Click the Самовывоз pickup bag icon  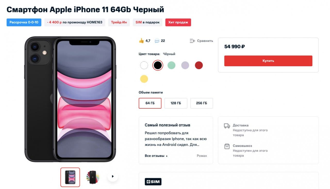(227, 146)
